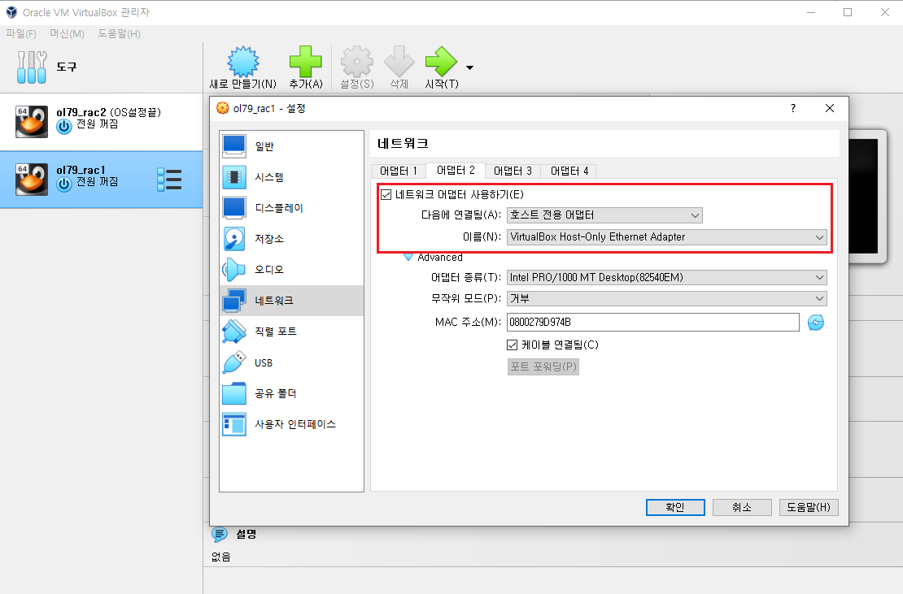Open 이름(N) adapter name dropdown

[667, 237]
